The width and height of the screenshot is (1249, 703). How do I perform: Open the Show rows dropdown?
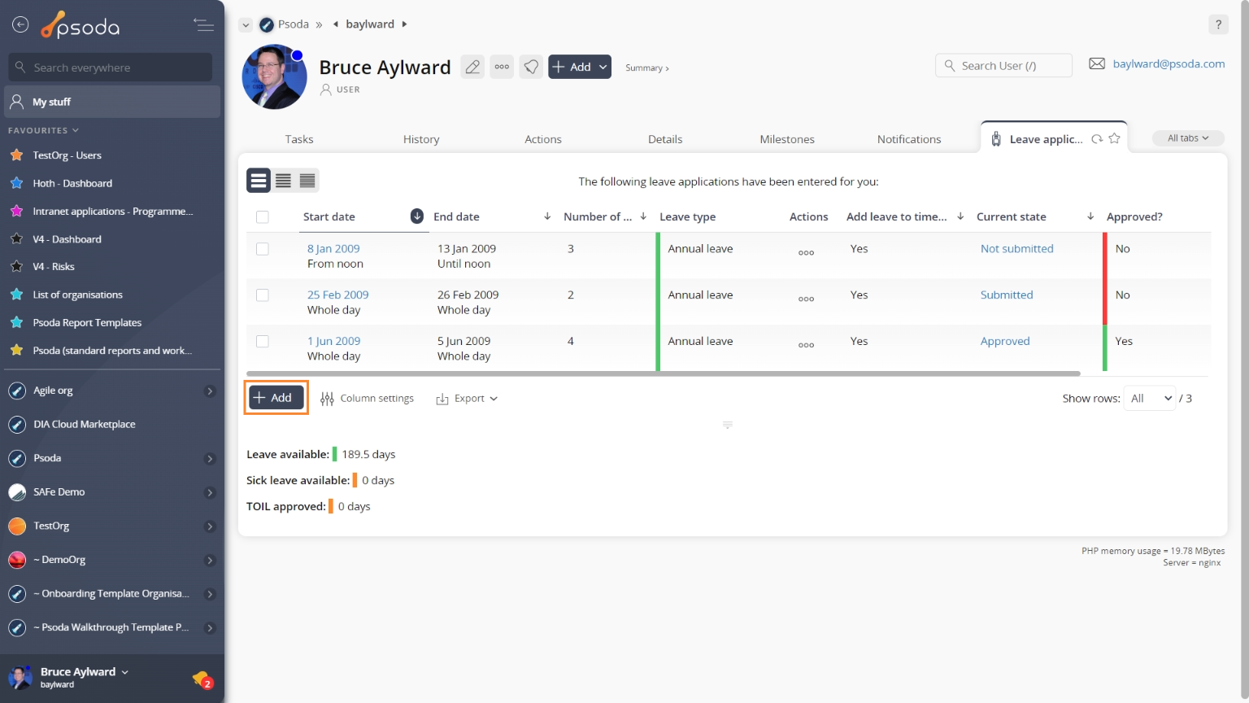[x=1150, y=398]
